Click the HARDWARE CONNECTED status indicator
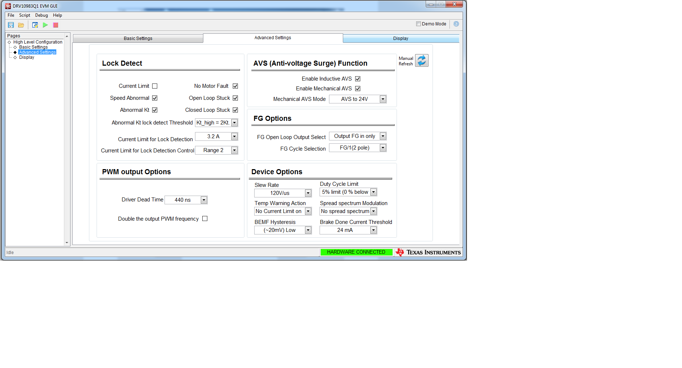This screenshot has width=682, height=368. click(356, 252)
